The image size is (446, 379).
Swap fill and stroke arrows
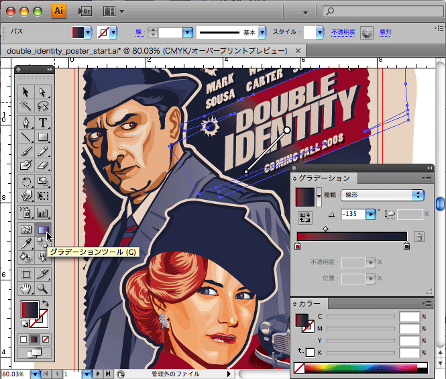tap(46, 303)
